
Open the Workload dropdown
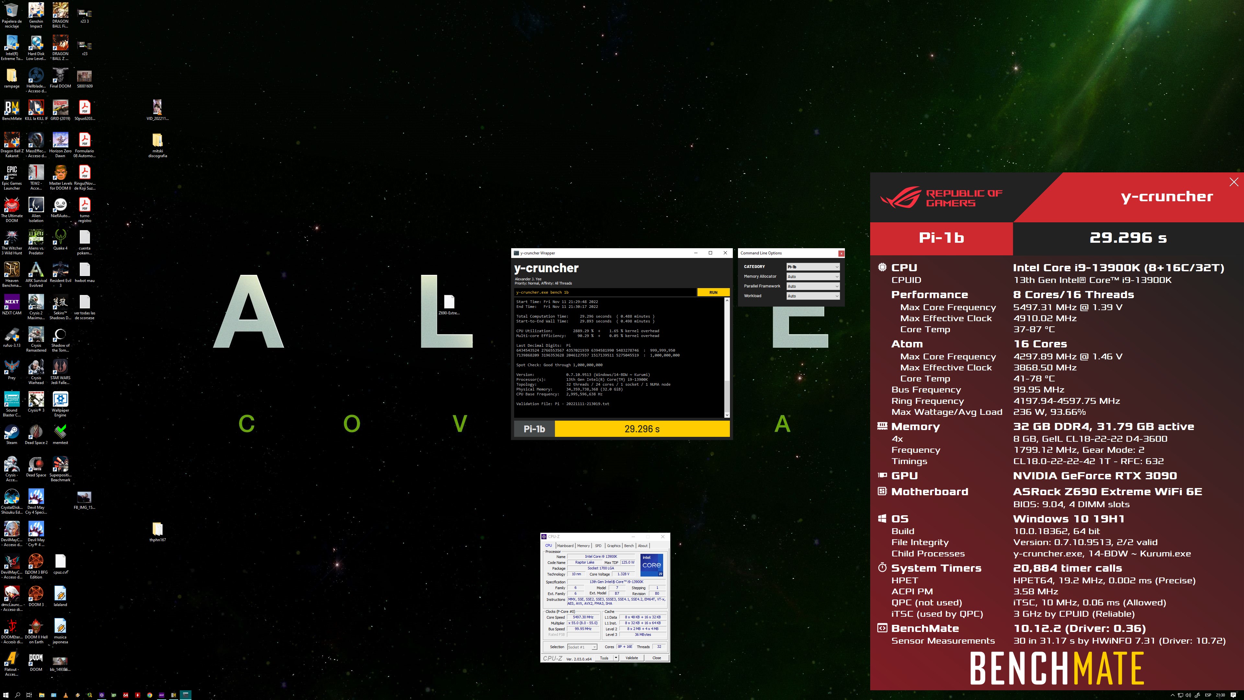[813, 296]
